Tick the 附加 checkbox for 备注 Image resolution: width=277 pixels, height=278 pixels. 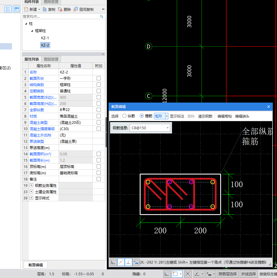[99, 179]
